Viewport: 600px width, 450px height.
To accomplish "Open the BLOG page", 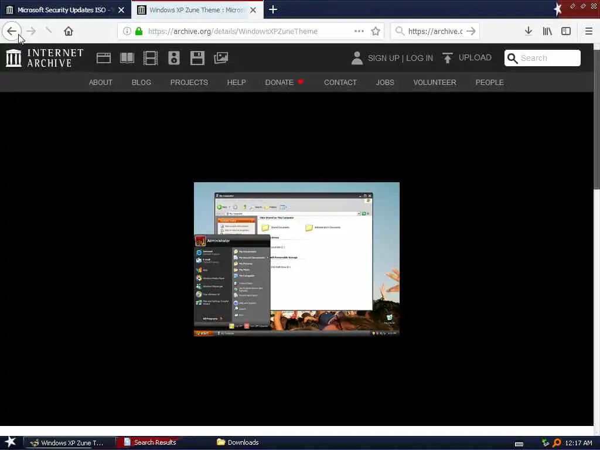I will pos(141,83).
